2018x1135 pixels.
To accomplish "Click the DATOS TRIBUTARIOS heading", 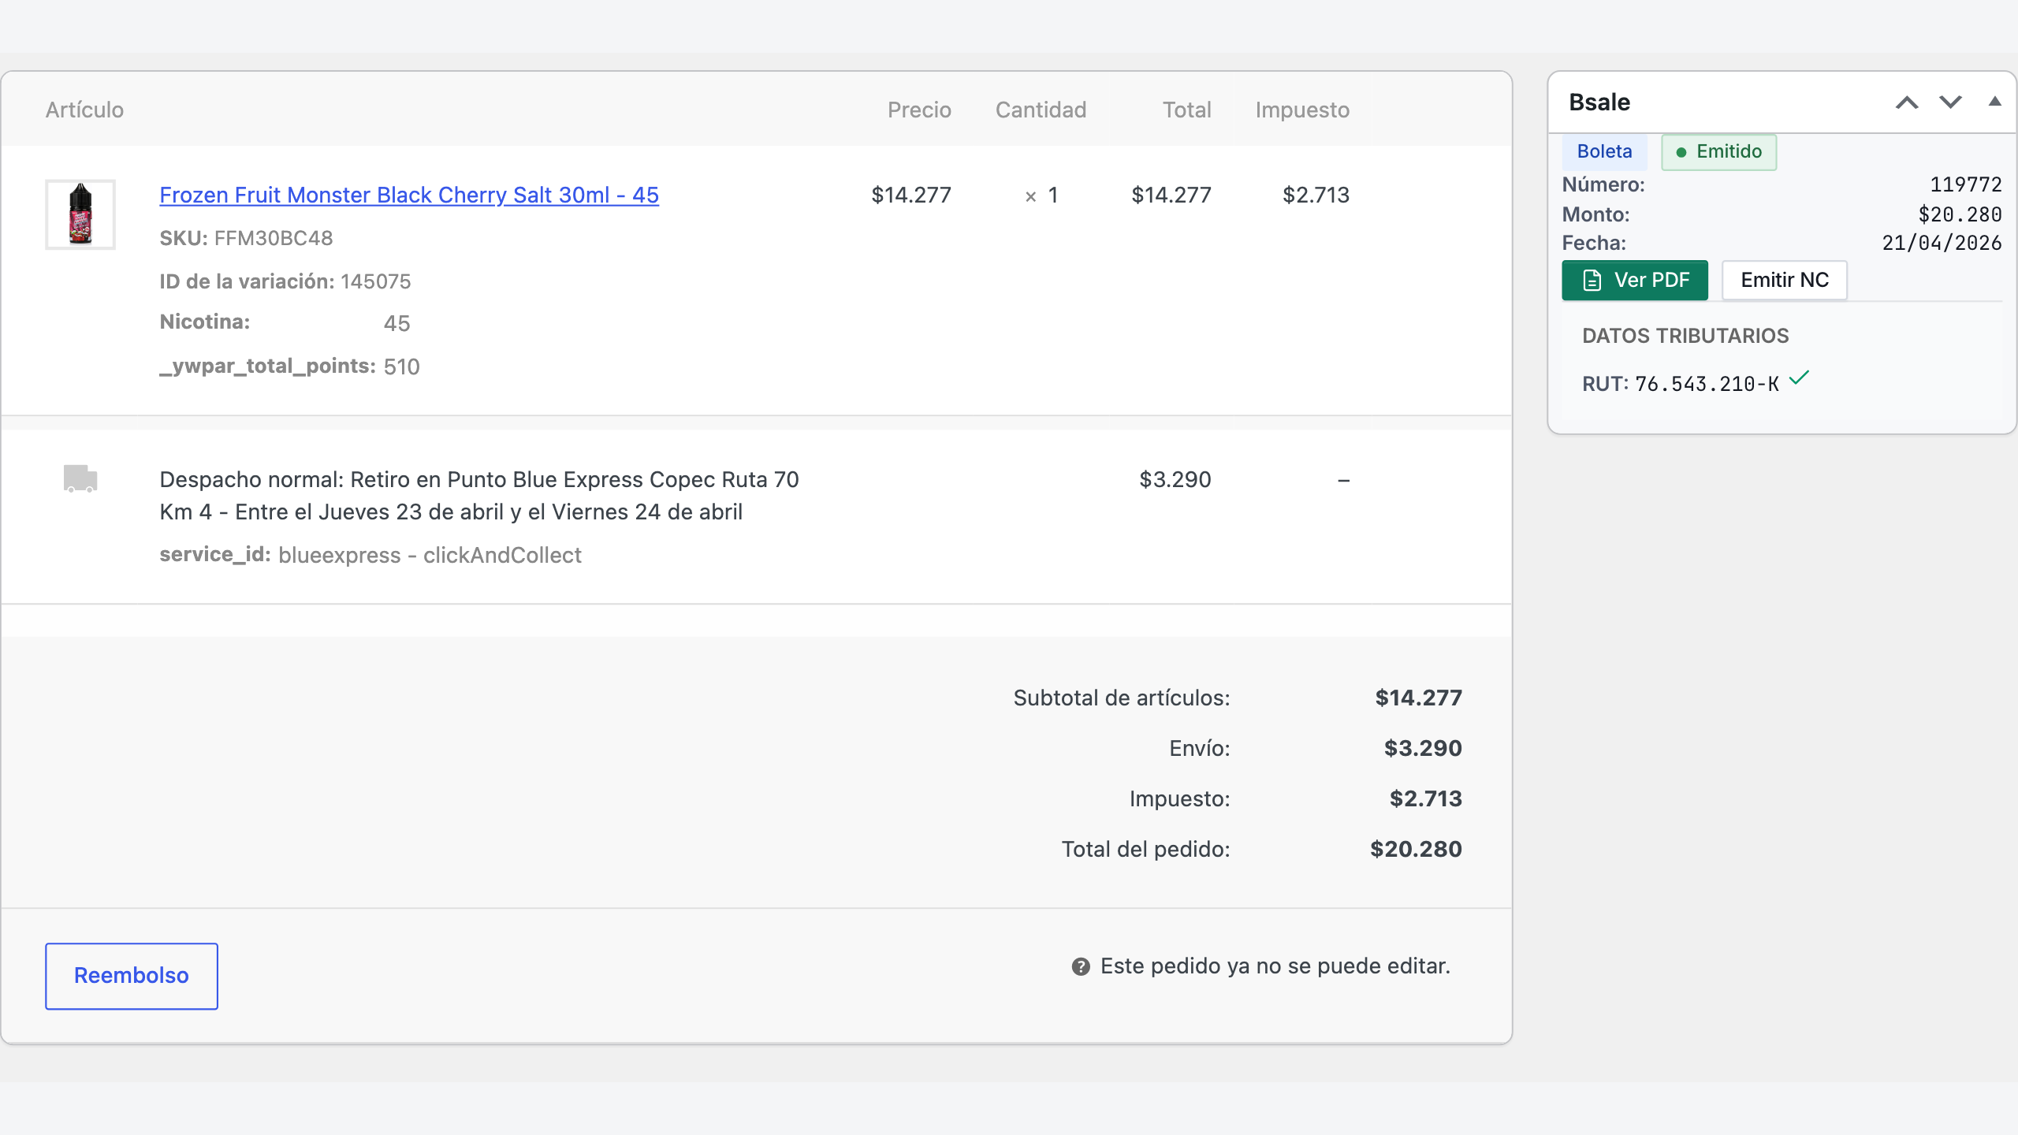I will 1685,336.
